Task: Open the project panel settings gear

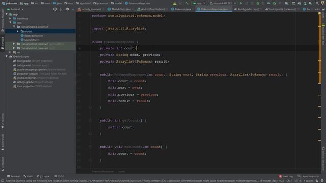Action: click(x=67, y=9)
